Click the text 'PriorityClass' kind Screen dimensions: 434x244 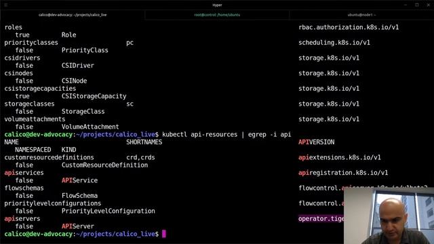point(85,50)
